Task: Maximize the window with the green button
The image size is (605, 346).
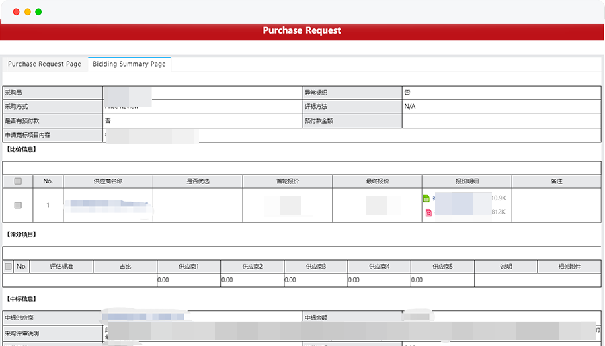Action: (38, 12)
